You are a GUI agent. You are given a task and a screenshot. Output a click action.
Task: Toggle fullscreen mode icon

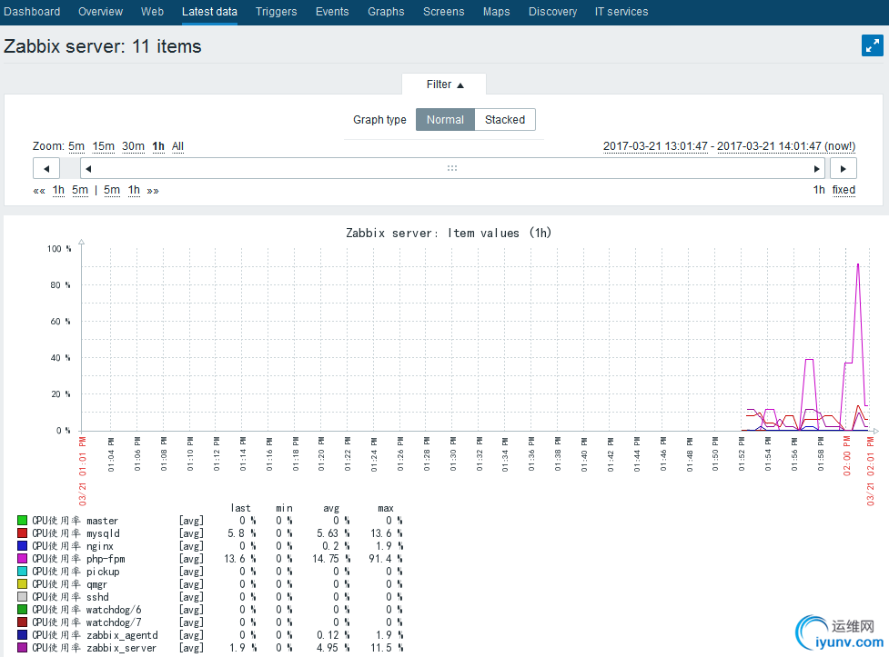click(x=872, y=45)
